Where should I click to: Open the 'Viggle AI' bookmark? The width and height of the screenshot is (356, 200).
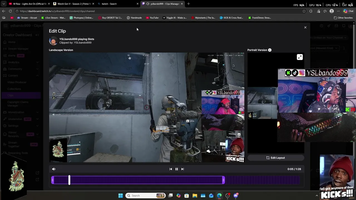tap(175, 18)
